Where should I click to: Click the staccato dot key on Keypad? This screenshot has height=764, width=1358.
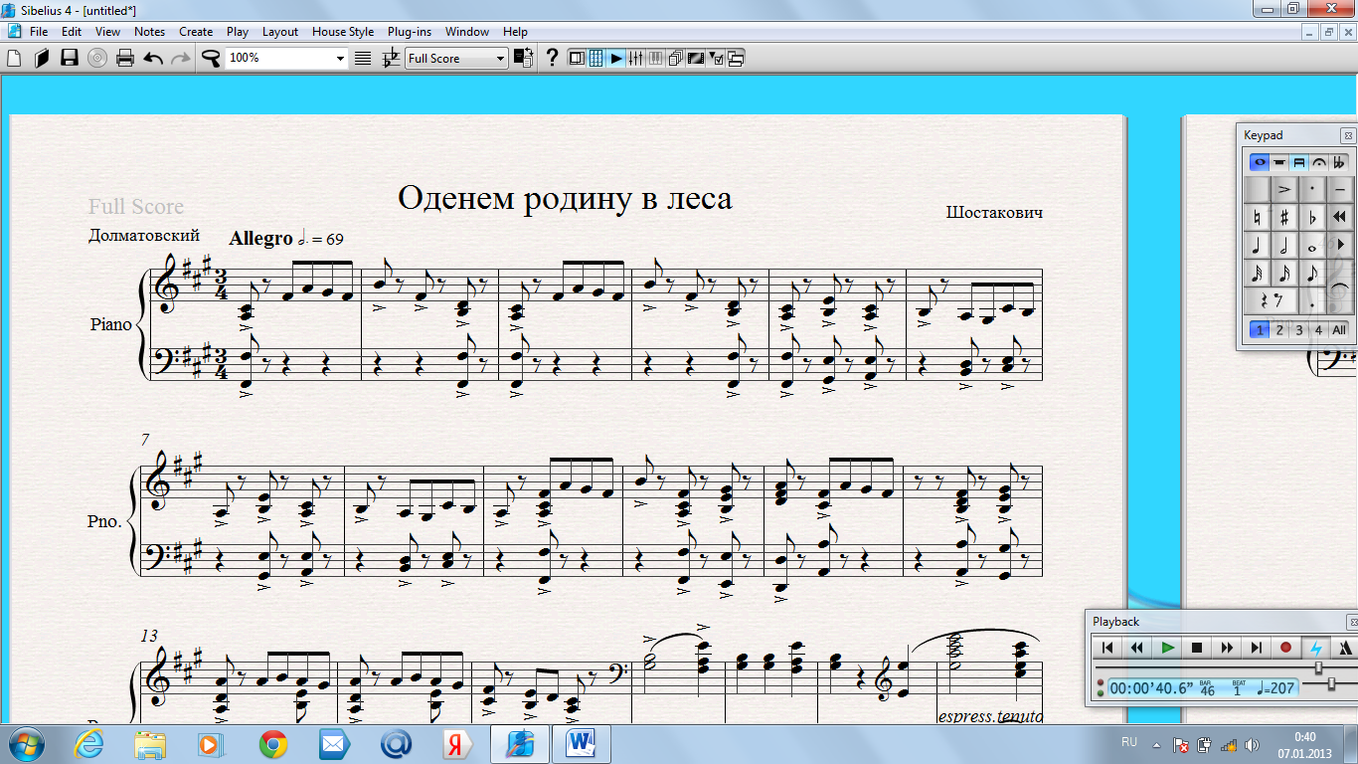coord(1312,189)
